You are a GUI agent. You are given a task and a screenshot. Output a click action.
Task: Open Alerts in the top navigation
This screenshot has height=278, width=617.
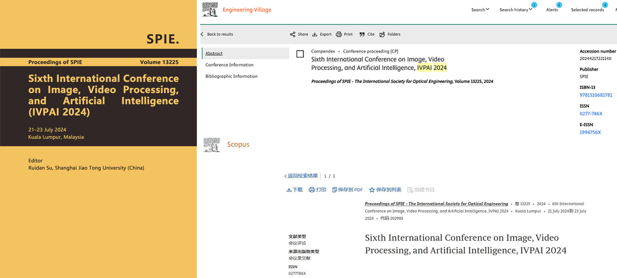click(552, 10)
